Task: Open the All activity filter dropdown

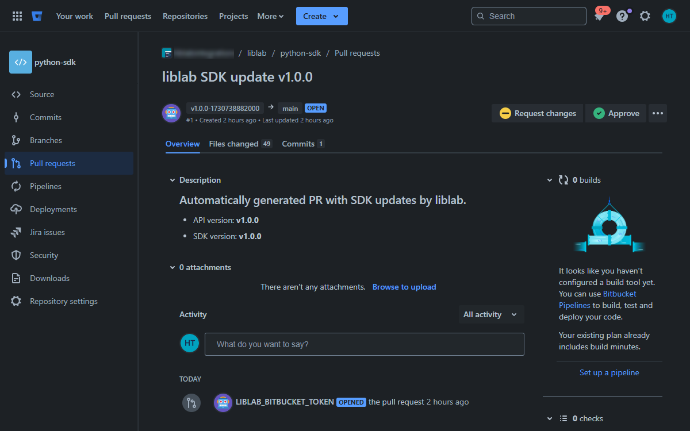Action: [490, 314]
